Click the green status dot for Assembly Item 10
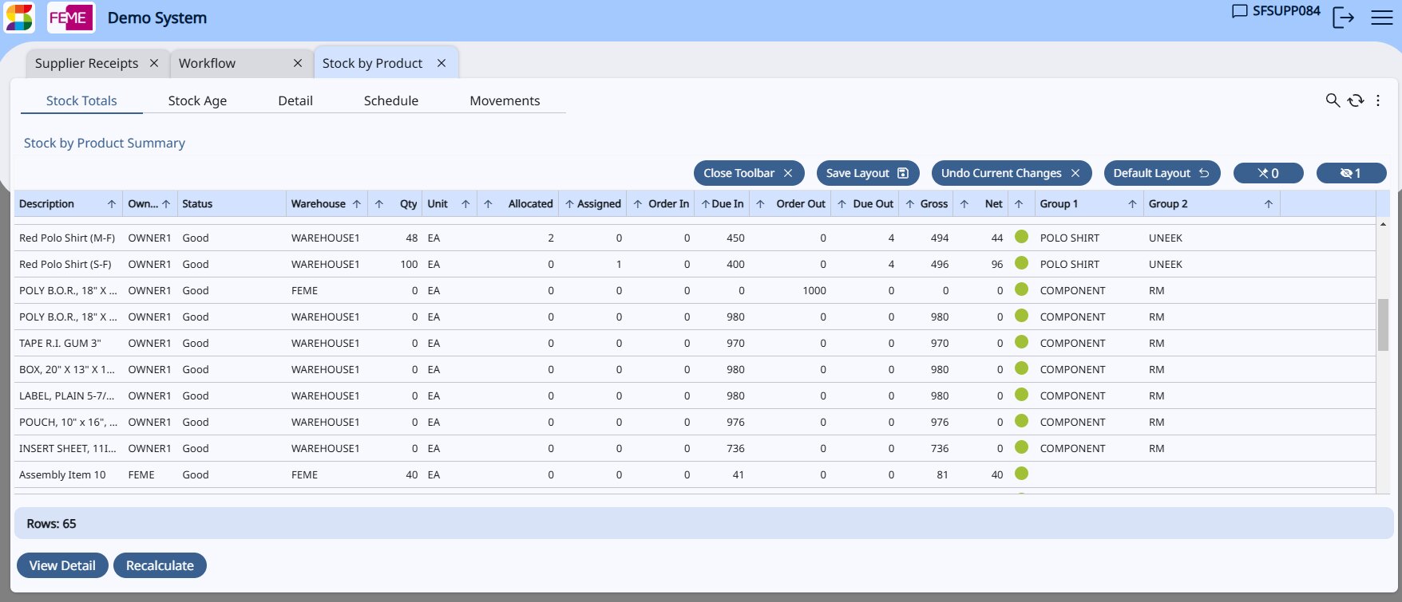The image size is (1402, 602). coord(1021,474)
